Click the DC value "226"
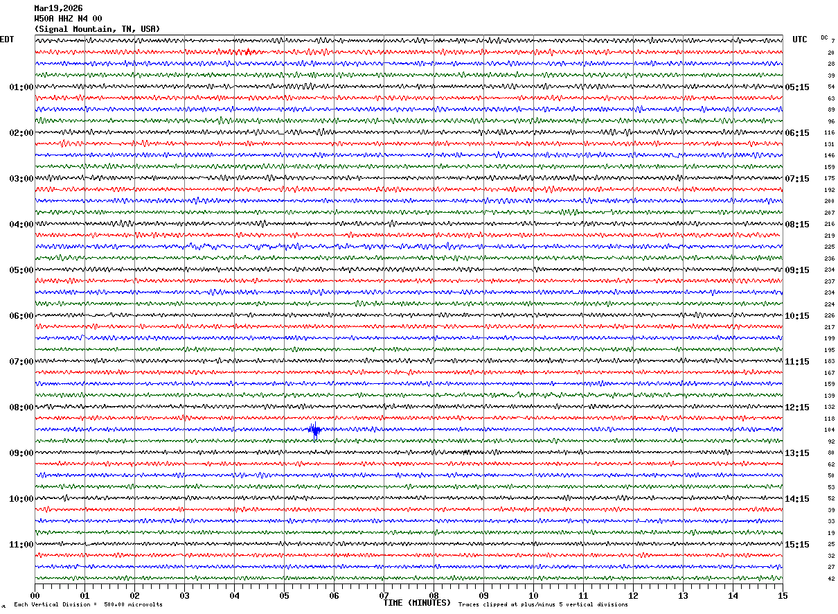 [x=830, y=316]
